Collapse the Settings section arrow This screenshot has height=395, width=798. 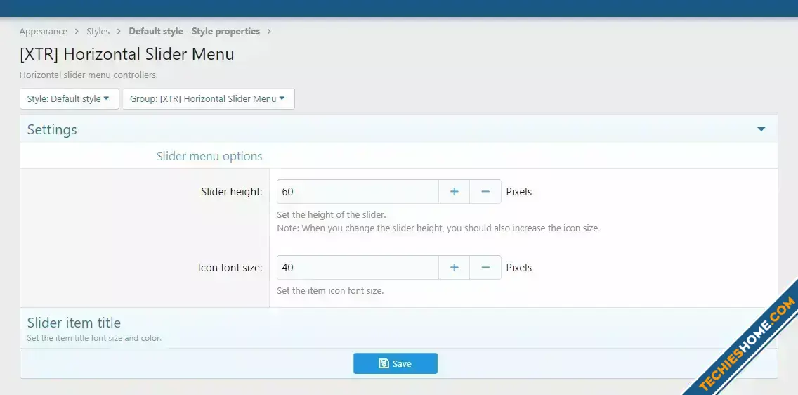coord(761,129)
